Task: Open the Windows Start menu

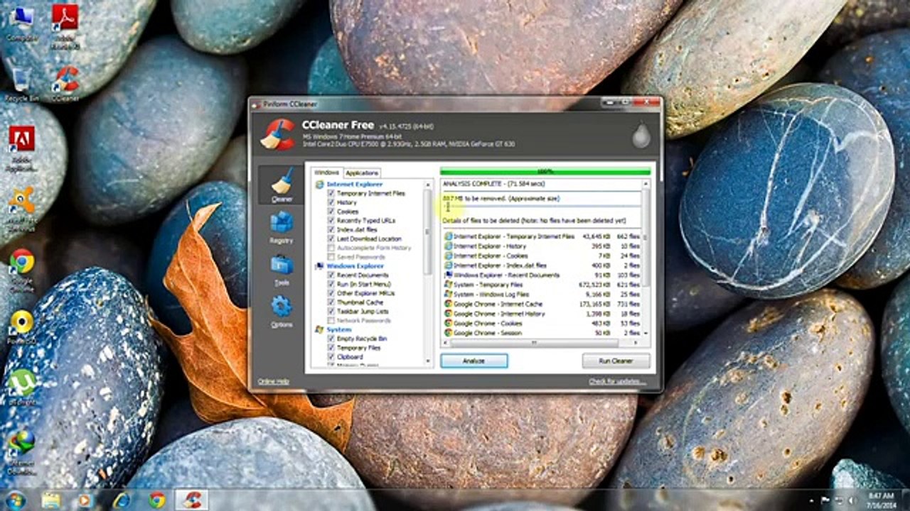Action: click(x=15, y=500)
